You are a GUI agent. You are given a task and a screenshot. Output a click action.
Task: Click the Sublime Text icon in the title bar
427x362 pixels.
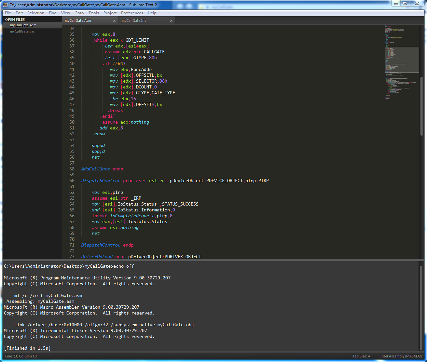(x=5, y=5)
